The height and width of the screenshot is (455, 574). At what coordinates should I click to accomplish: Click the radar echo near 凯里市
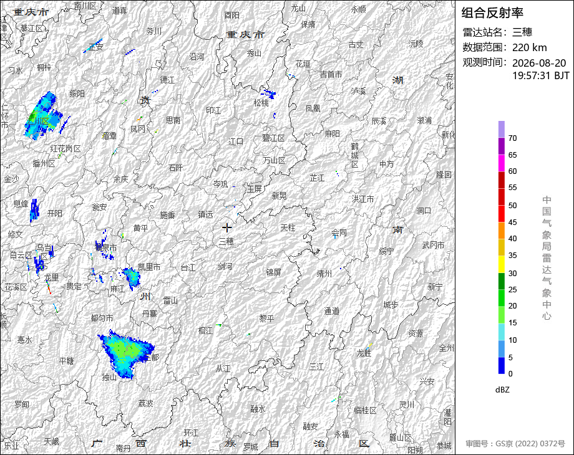132,277
